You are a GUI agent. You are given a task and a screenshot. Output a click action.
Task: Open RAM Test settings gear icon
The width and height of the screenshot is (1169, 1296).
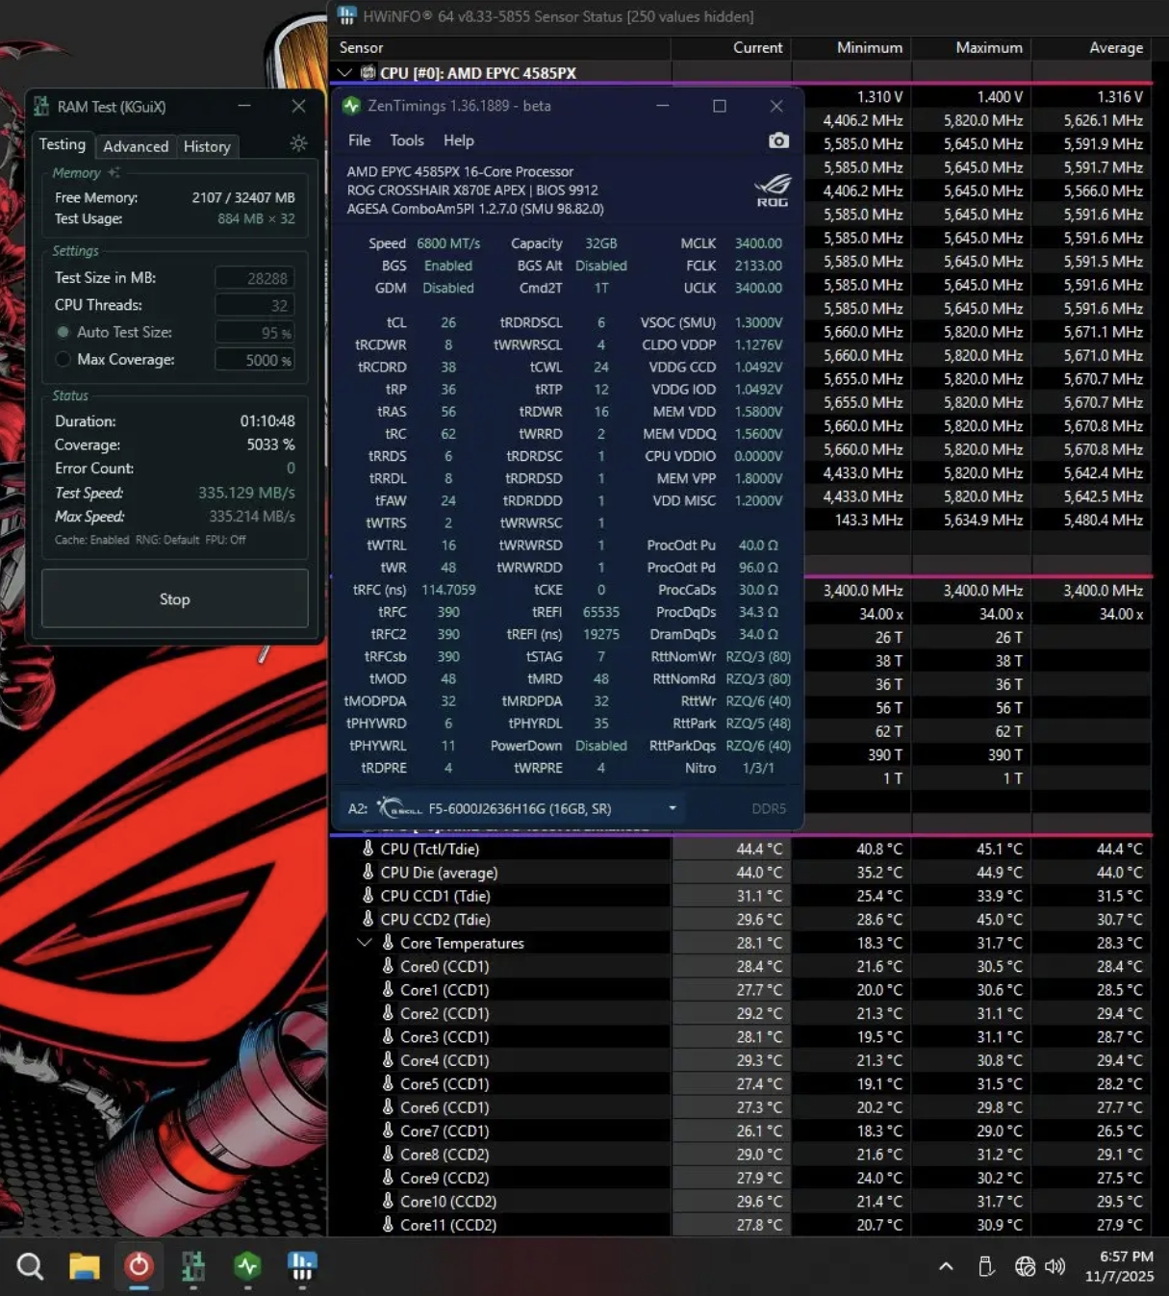tap(298, 143)
